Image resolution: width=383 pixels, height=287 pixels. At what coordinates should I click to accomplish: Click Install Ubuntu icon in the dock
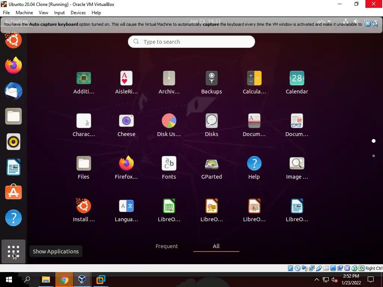[13, 40]
